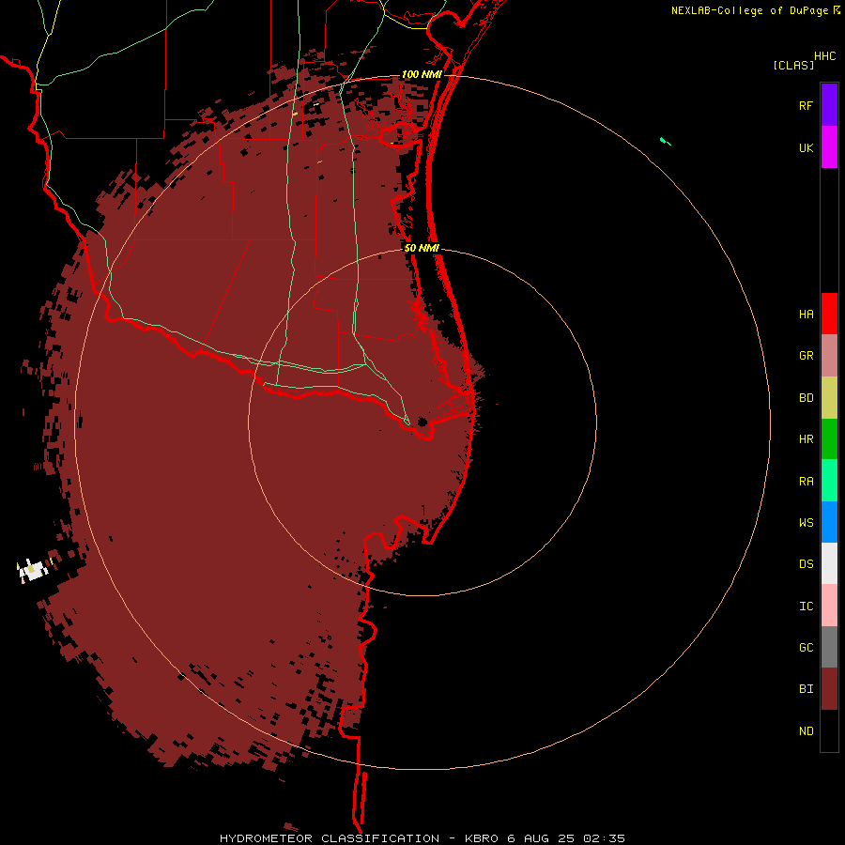Click the 50 NMI range ring label
845x845 pixels.
click(x=422, y=248)
